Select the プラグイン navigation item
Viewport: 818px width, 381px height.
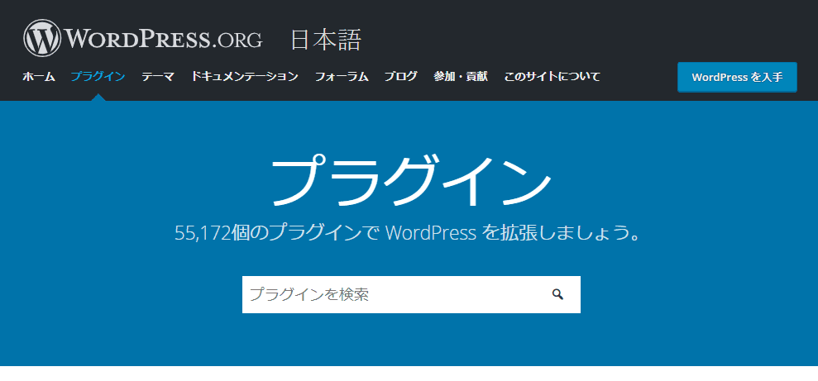98,77
